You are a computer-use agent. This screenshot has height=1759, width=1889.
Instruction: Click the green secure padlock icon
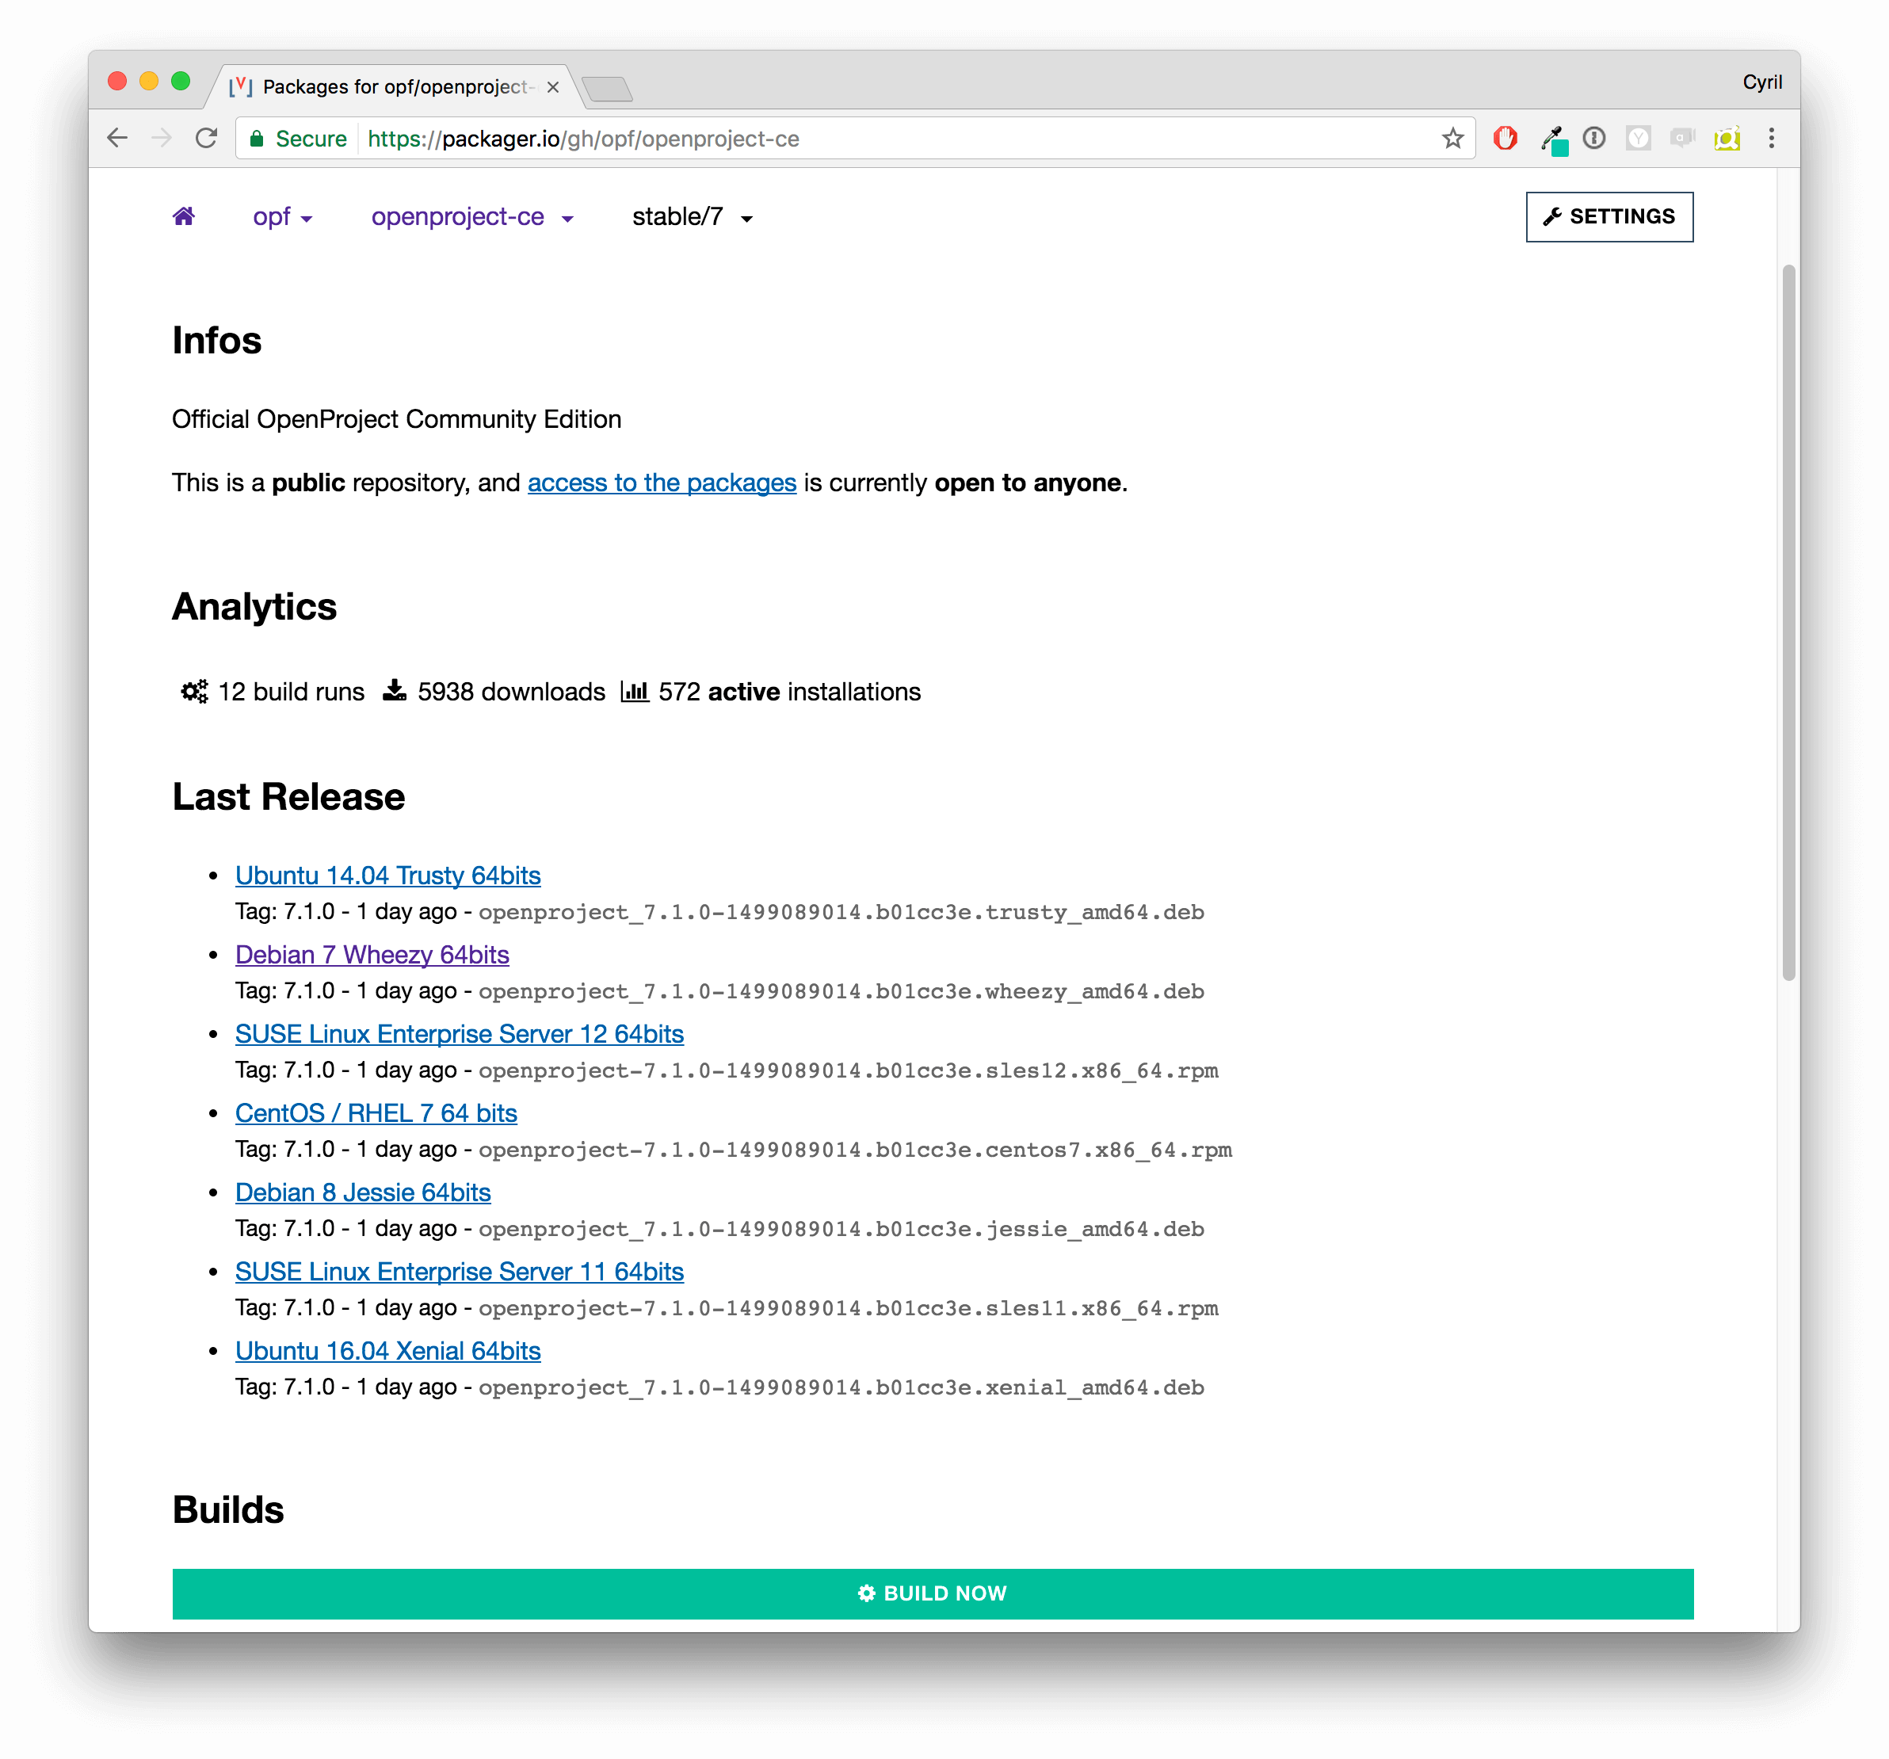tap(256, 139)
